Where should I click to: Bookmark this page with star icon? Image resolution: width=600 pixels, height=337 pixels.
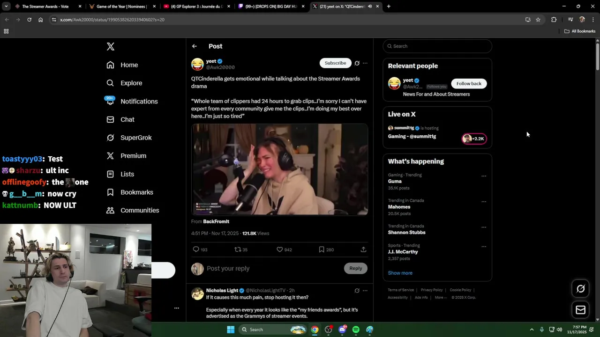[538, 20]
